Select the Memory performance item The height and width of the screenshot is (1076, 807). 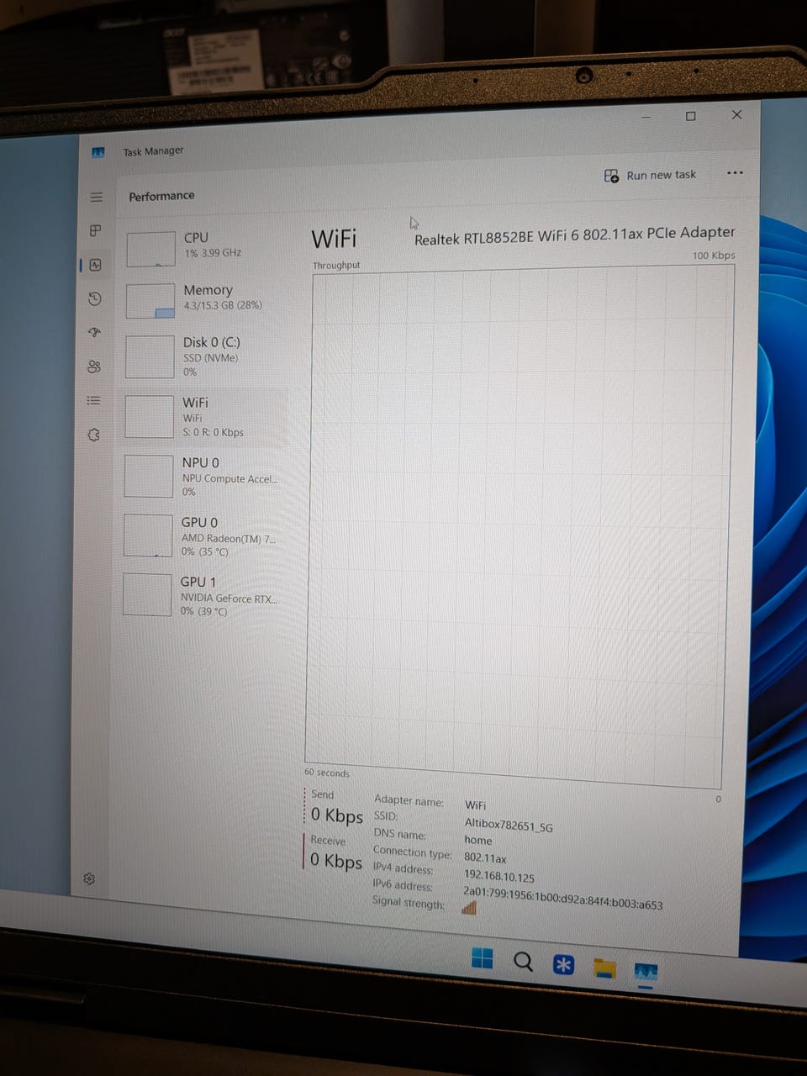(205, 300)
